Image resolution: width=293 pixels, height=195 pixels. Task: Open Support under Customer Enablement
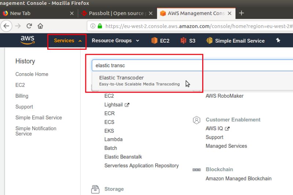click(x=214, y=137)
